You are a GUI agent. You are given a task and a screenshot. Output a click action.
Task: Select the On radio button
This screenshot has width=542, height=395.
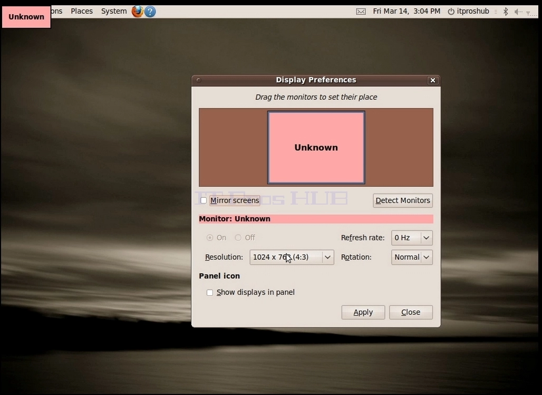pyautogui.click(x=209, y=238)
